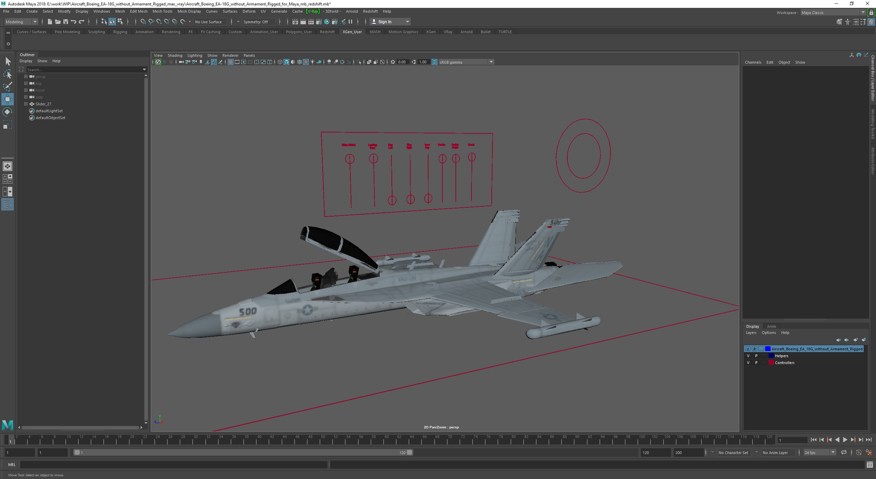The height and width of the screenshot is (479, 876).
Task: Click the Maya home logo icon
Action: pyautogui.click(x=8, y=425)
